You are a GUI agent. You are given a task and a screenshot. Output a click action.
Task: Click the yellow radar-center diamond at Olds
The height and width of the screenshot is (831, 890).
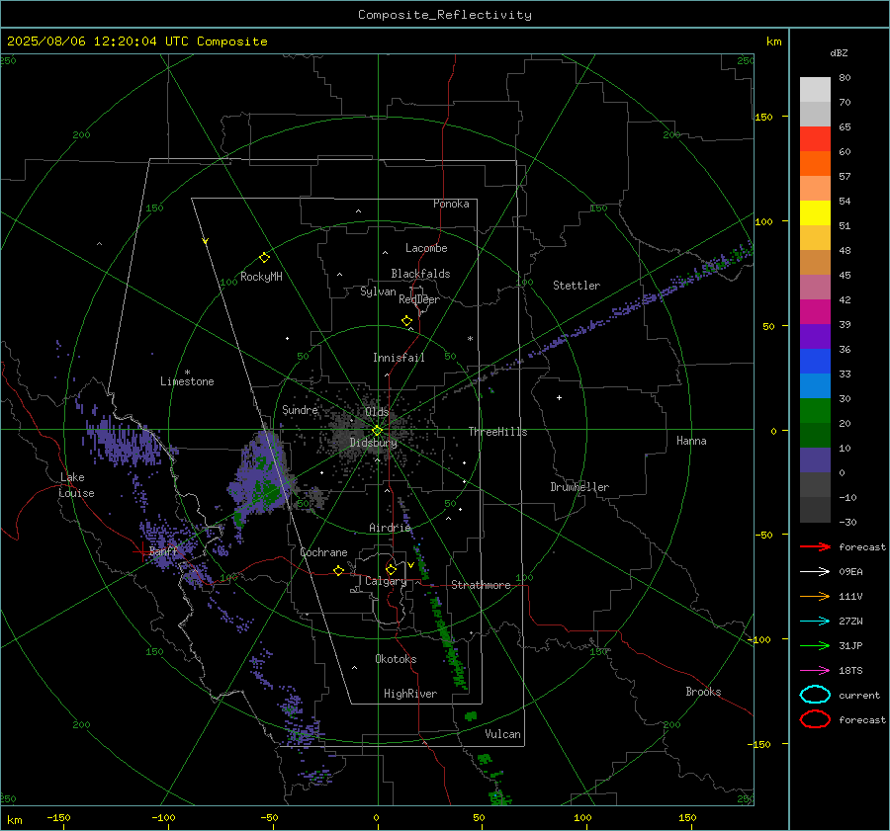tap(377, 431)
